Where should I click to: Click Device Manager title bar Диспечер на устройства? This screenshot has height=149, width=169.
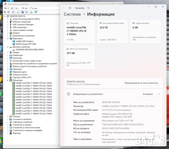point(18,4)
